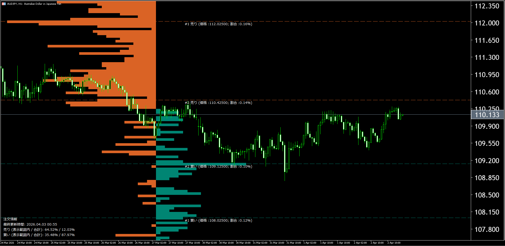Viewport: 505px width, 246px height.
Task: Click the 'AUDJPY, H1: Australian Dollar vs Japanese Yen' title
Action: pyautogui.click(x=34, y=4)
